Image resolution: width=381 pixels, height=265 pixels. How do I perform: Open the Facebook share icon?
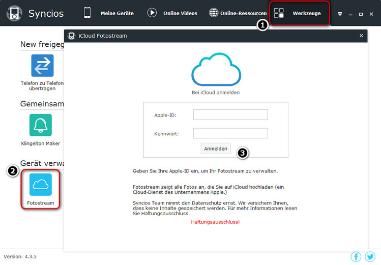click(x=356, y=257)
